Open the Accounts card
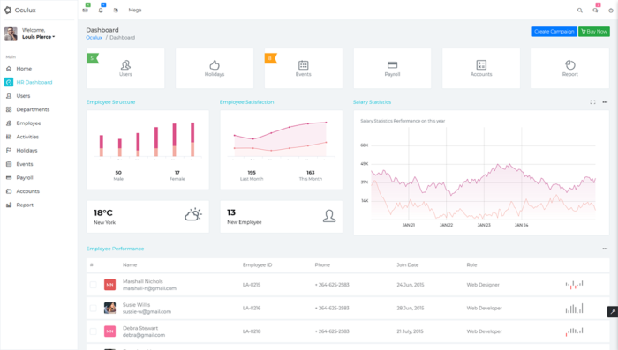The image size is (618, 350). tap(481, 68)
